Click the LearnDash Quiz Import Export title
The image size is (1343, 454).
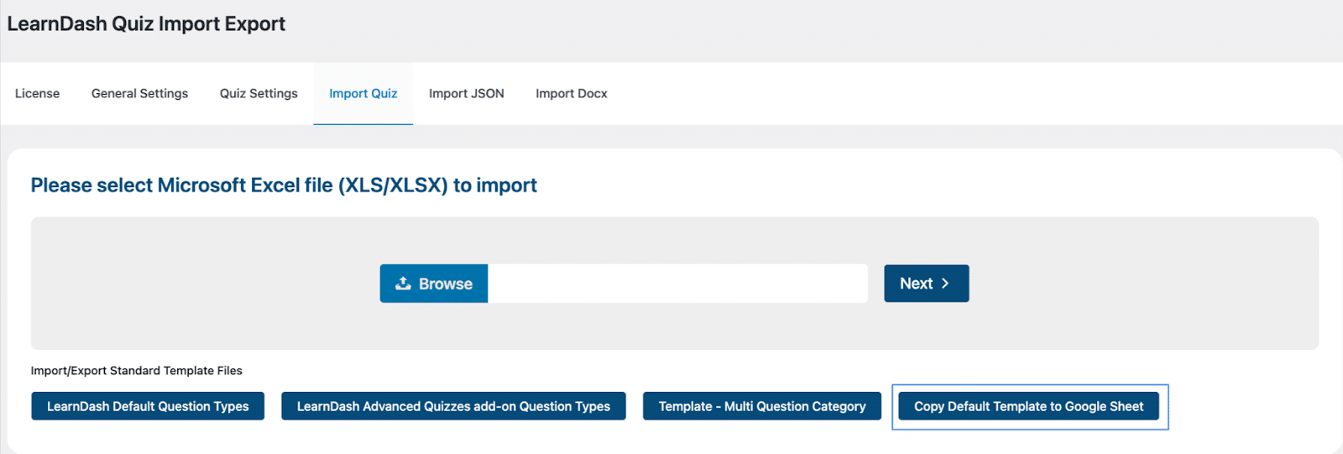click(x=146, y=23)
